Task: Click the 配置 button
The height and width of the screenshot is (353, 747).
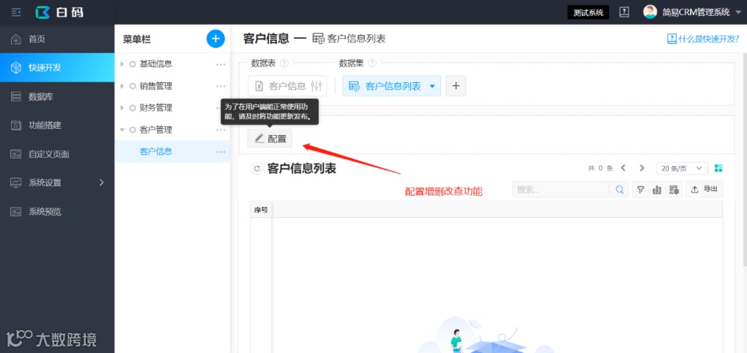Action: pyautogui.click(x=270, y=138)
